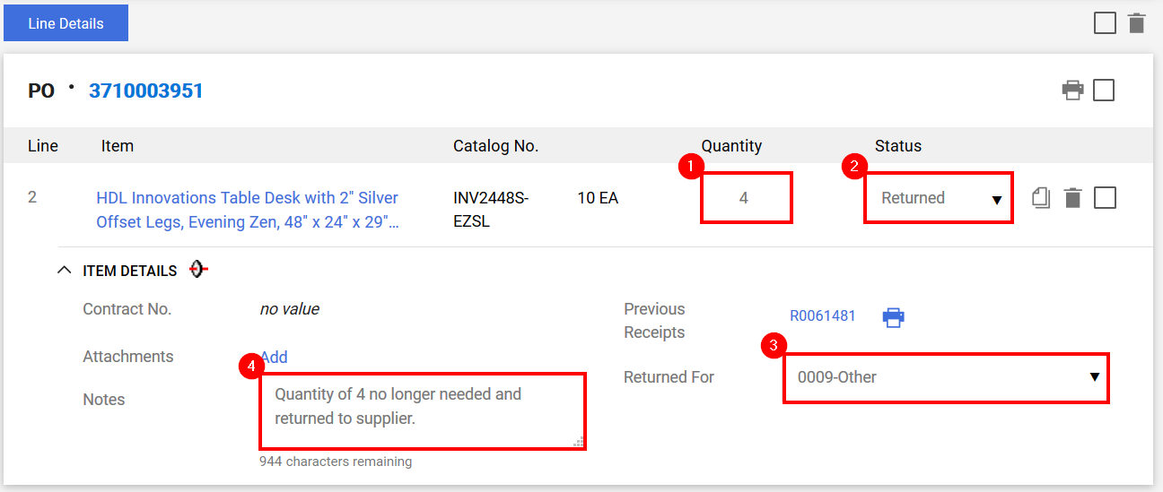Click the Status column header
This screenshot has width=1163, height=492.
[898, 146]
